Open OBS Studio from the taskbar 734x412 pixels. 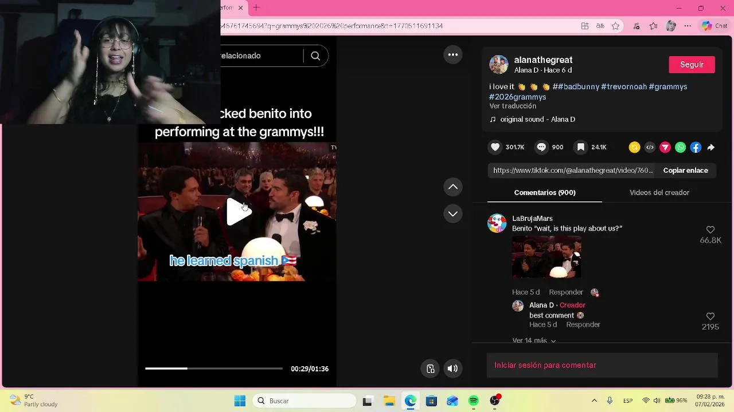click(495, 401)
